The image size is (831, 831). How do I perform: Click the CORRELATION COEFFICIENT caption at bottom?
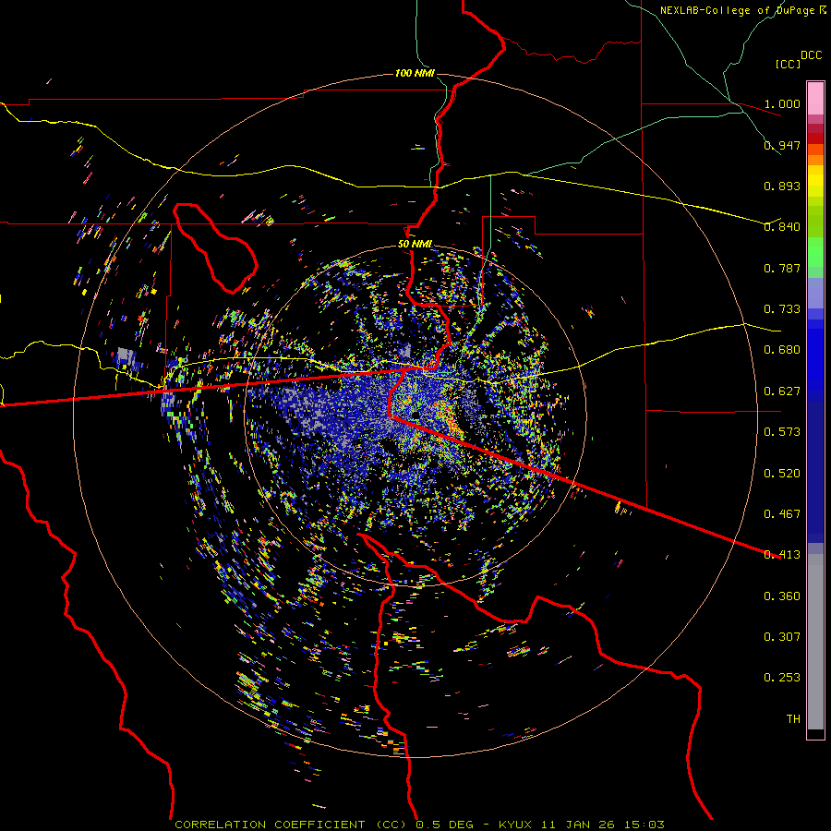[418, 825]
